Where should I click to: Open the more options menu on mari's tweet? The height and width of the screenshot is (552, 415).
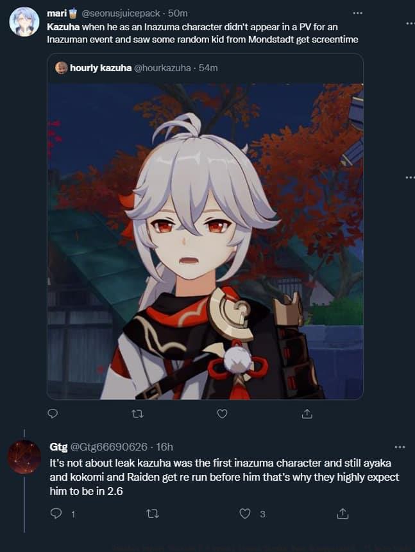(358, 13)
